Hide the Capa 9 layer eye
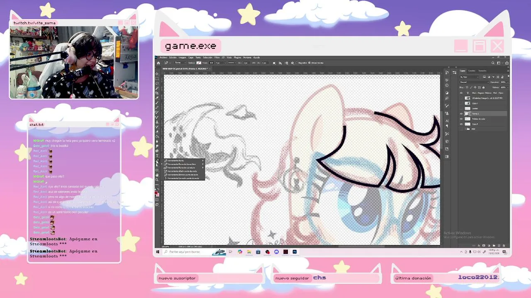531x298 pixels. [x=461, y=124]
